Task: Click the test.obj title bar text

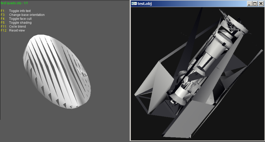Action: pos(144,4)
